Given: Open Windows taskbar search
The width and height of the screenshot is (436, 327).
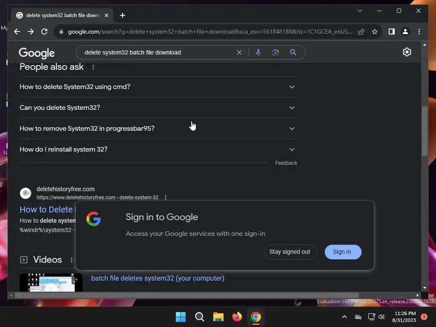Looking at the screenshot, I should (200, 317).
